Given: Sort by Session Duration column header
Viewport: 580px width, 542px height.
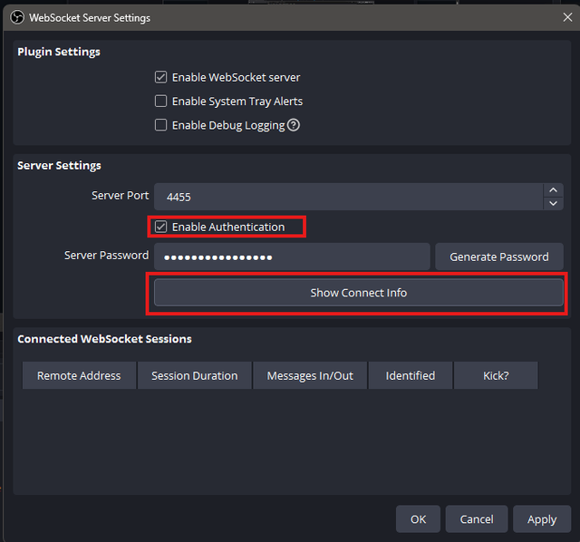Looking at the screenshot, I should click(x=195, y=375).
